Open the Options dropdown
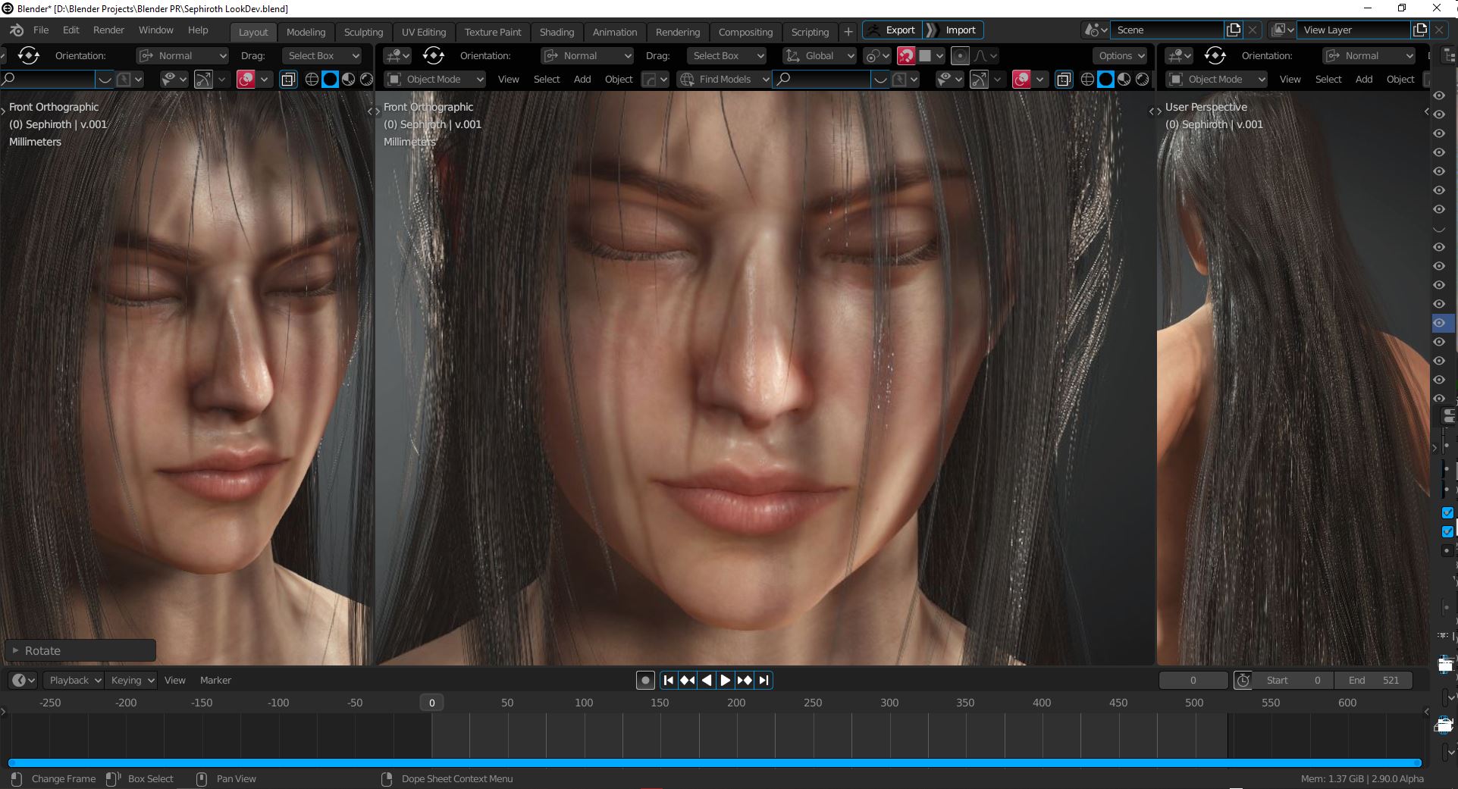This screenshot has height=789, width=1458. coord(1121,55)
